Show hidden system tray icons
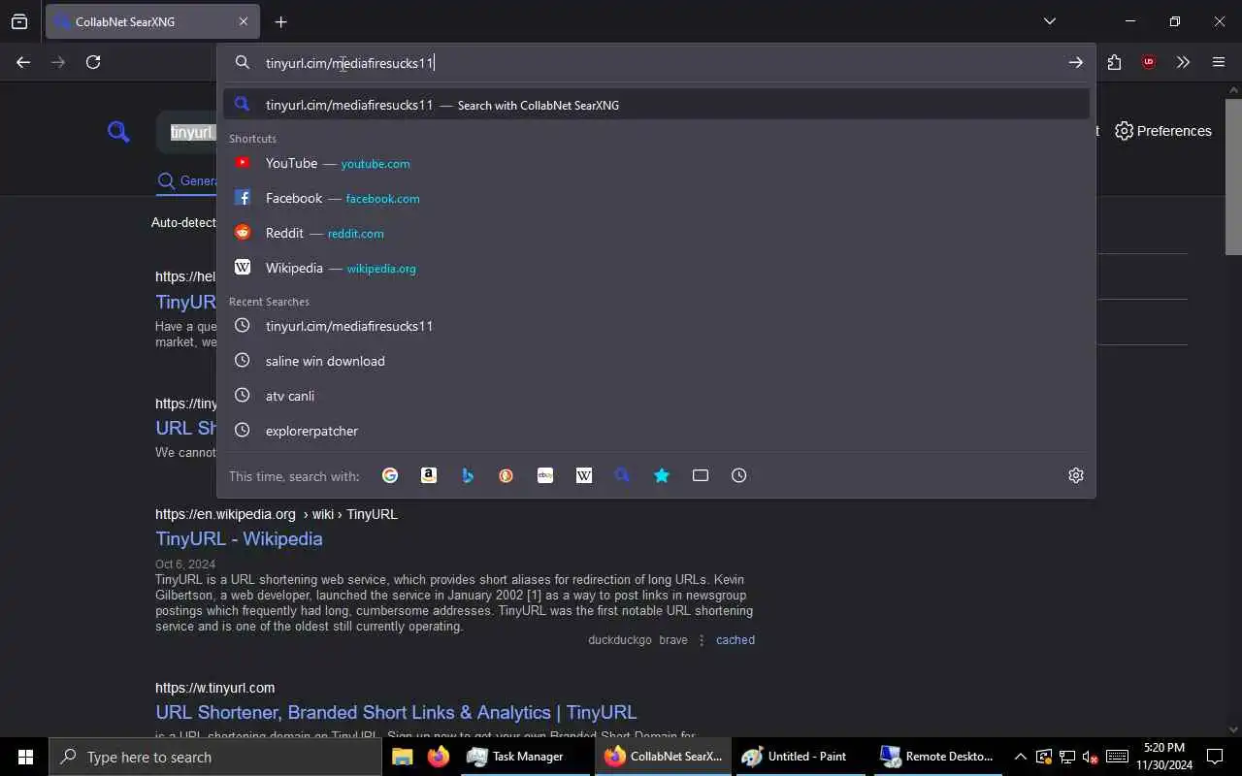 [1020, 757]
